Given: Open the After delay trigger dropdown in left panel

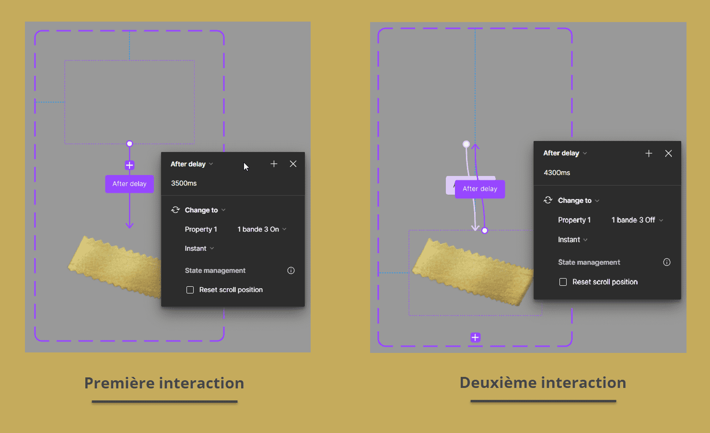Looking at the screenshot, I should pos(192,164).
